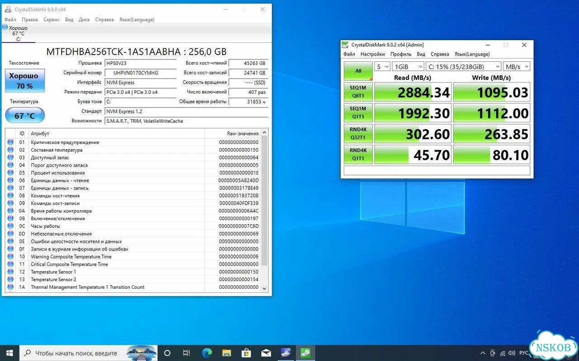Click the taskbar search box
The image size is (579, 361).
(x=89, y=353)
